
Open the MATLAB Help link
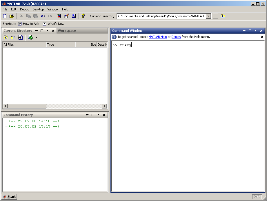(x=158, y=37)
